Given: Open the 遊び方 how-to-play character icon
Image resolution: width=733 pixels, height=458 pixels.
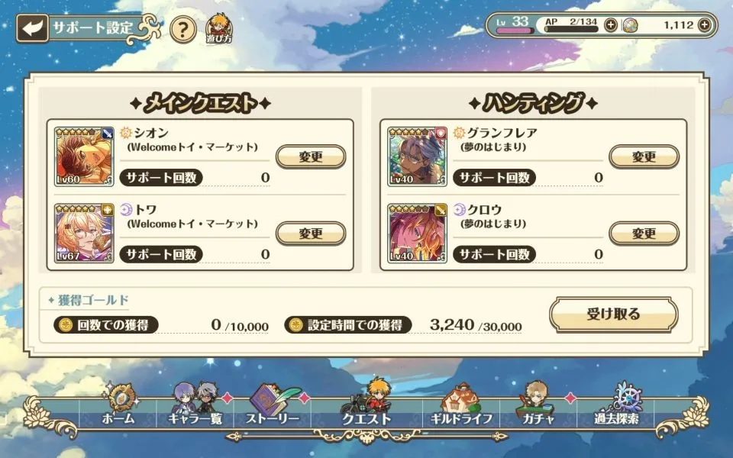Looking at the screenshot, I should [219, 29].
